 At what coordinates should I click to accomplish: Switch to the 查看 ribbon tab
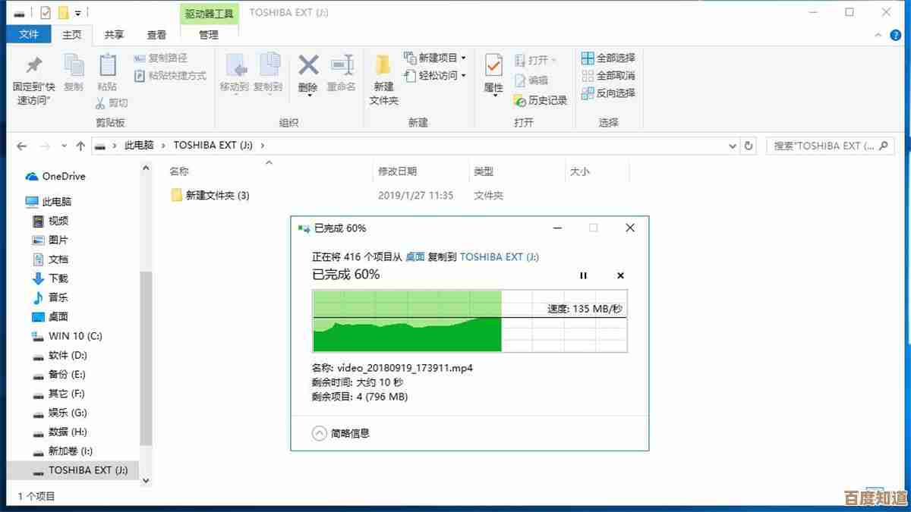point(156,34)
